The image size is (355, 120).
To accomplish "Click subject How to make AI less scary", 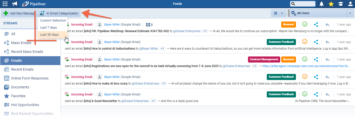I will pyautogui.click(x=109, y=83).
